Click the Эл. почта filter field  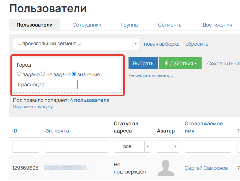tap(76, 146)
